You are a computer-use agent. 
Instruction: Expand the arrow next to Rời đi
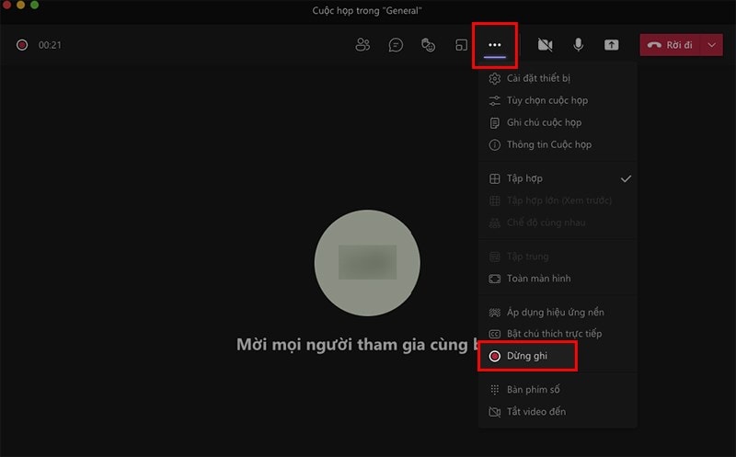point(711,45)
